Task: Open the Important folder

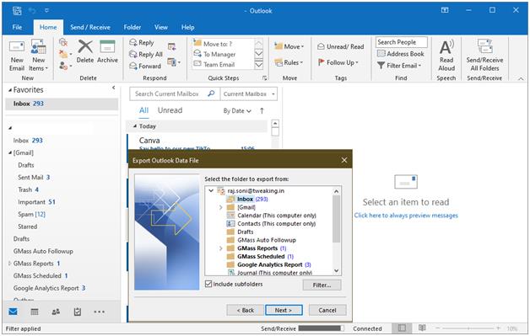Action: click(36, 202)
